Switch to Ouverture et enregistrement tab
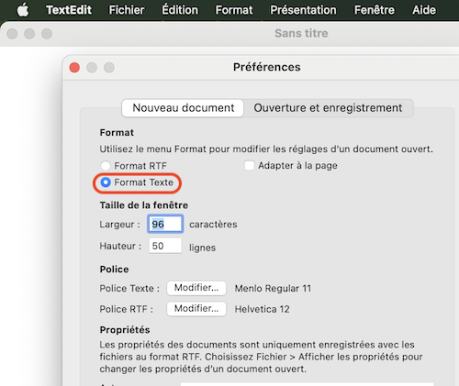This screenshot has height=386, width=459. (328, 108)
